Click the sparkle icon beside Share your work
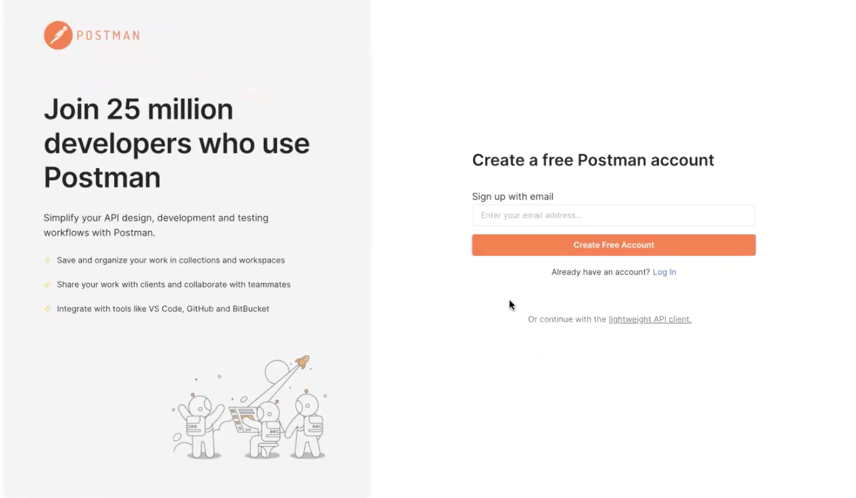 [47, 285]
